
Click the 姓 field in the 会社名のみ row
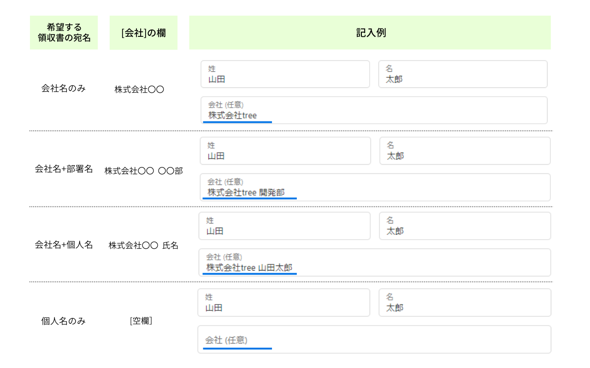[285, 74]
